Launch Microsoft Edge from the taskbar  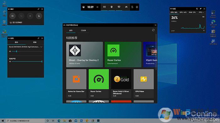(59, 121)
